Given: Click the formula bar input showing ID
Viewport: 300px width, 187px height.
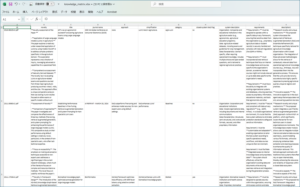Looking at the screenshot, I should click(x=155, y=19).
